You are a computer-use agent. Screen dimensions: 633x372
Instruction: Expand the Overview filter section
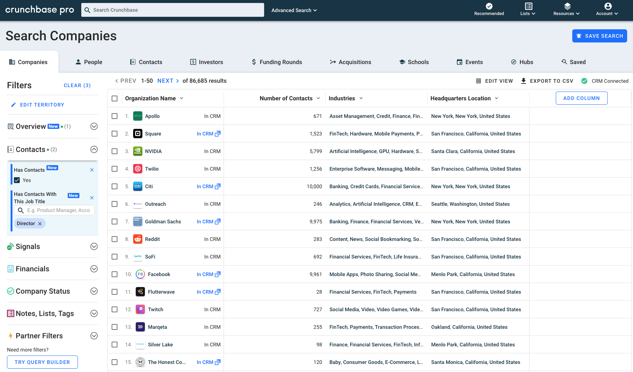coord(94,126)
